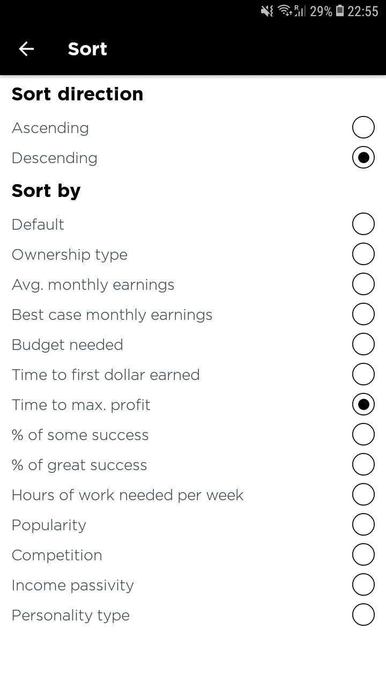Image resolution: width=386 pixels, height=687 pixels.
Task: Choose % of some success
Action: pos(363,434)
